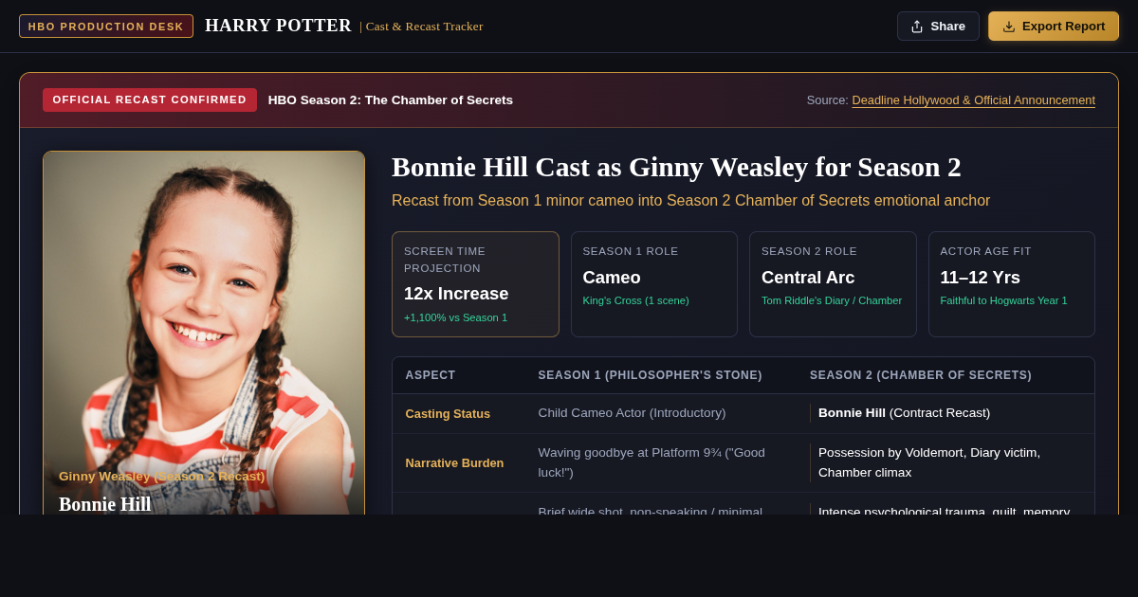Click the download icon in Export Report
This screenshot has height=597, width=1138.
[1009, 27]
